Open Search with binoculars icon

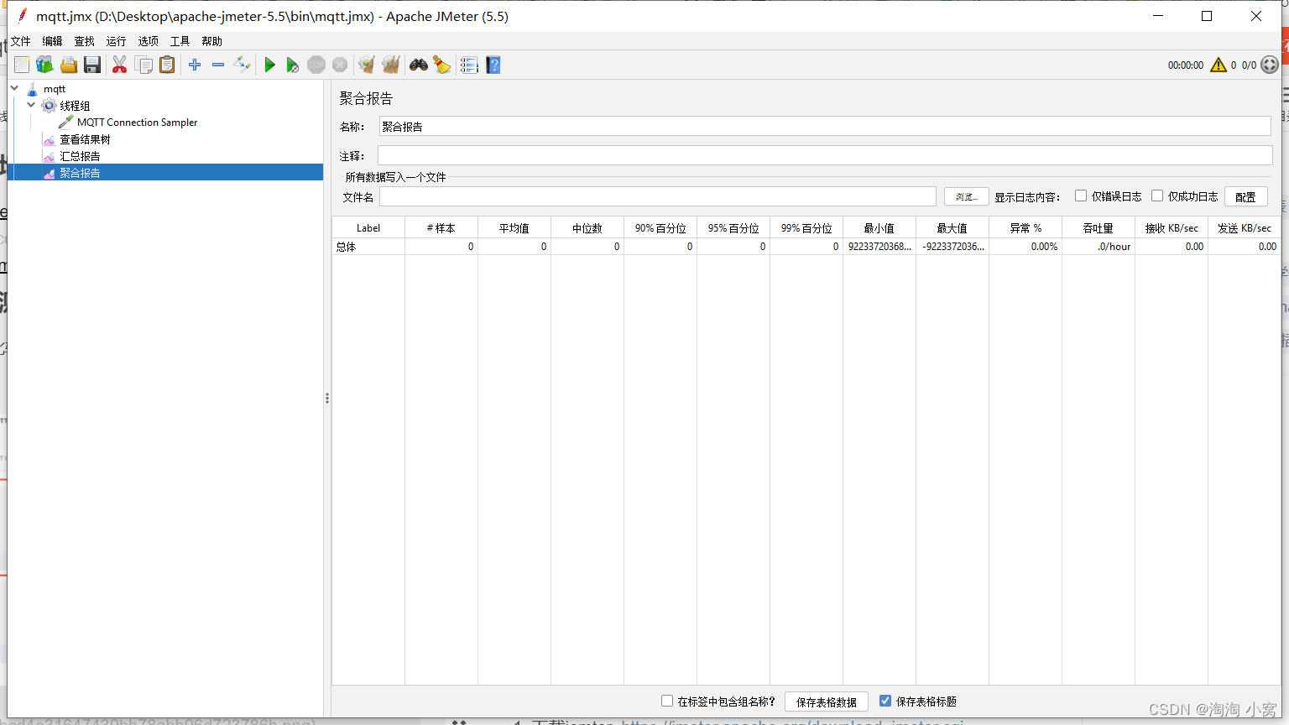(x=419, y=65)
